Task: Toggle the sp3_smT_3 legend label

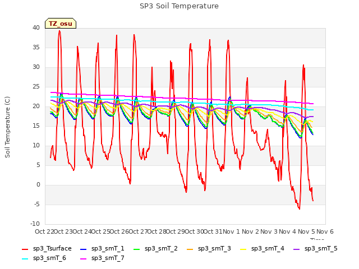Action: [x=214, y=249]
